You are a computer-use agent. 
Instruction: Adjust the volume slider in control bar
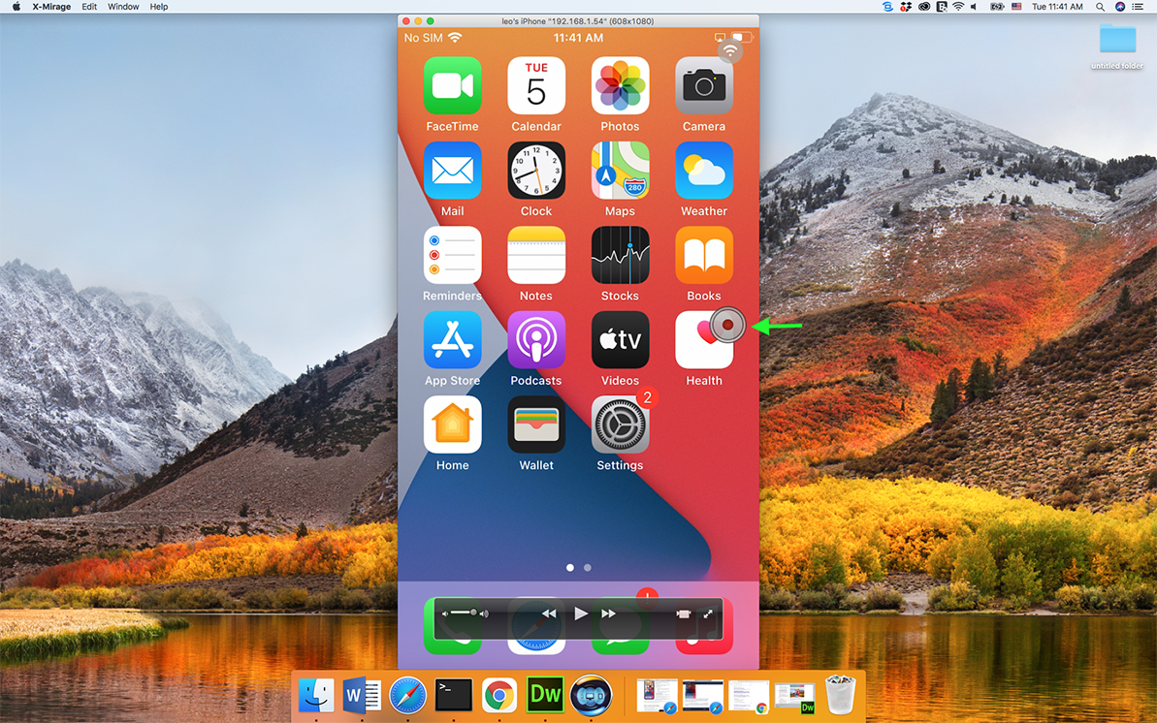(465, 613)
